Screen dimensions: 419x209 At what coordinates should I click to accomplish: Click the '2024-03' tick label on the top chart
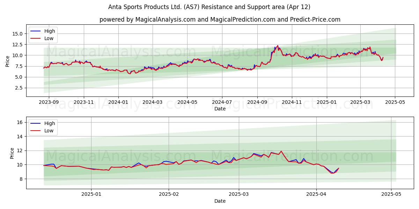tap(153, 102)
